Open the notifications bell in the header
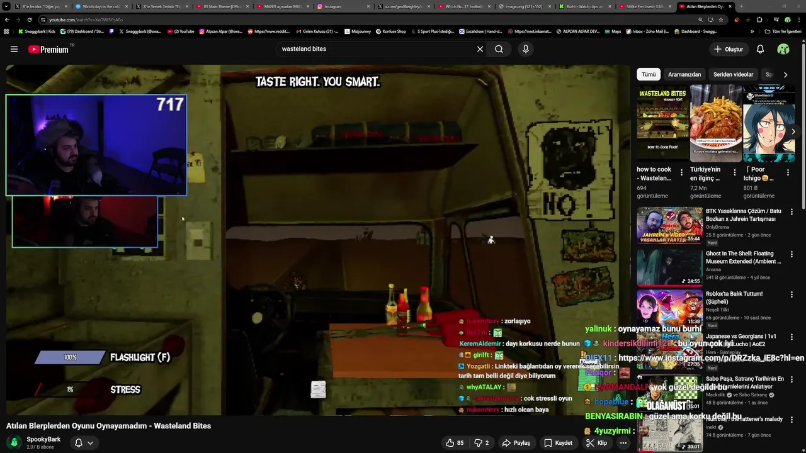 click(760, 49)
